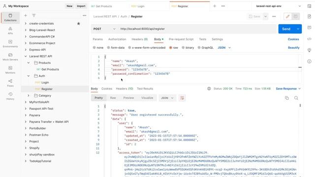Click the New button in workspace header
This screenshot has height=177, width=315.
69,6
